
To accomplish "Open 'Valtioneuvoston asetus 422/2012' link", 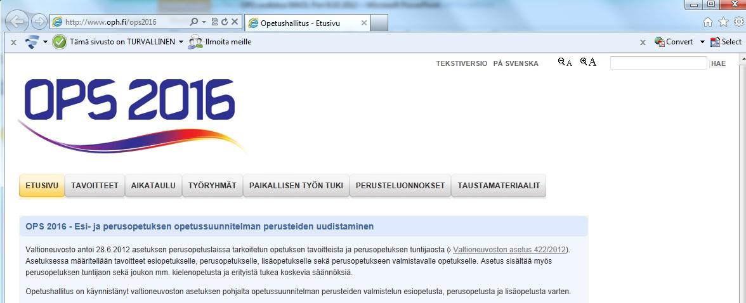I will point(510,250).
